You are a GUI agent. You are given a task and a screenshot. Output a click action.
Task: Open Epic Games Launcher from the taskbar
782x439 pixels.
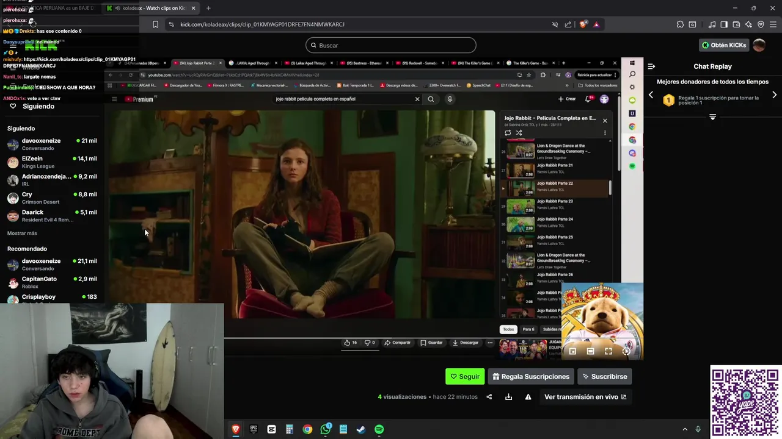254,429
